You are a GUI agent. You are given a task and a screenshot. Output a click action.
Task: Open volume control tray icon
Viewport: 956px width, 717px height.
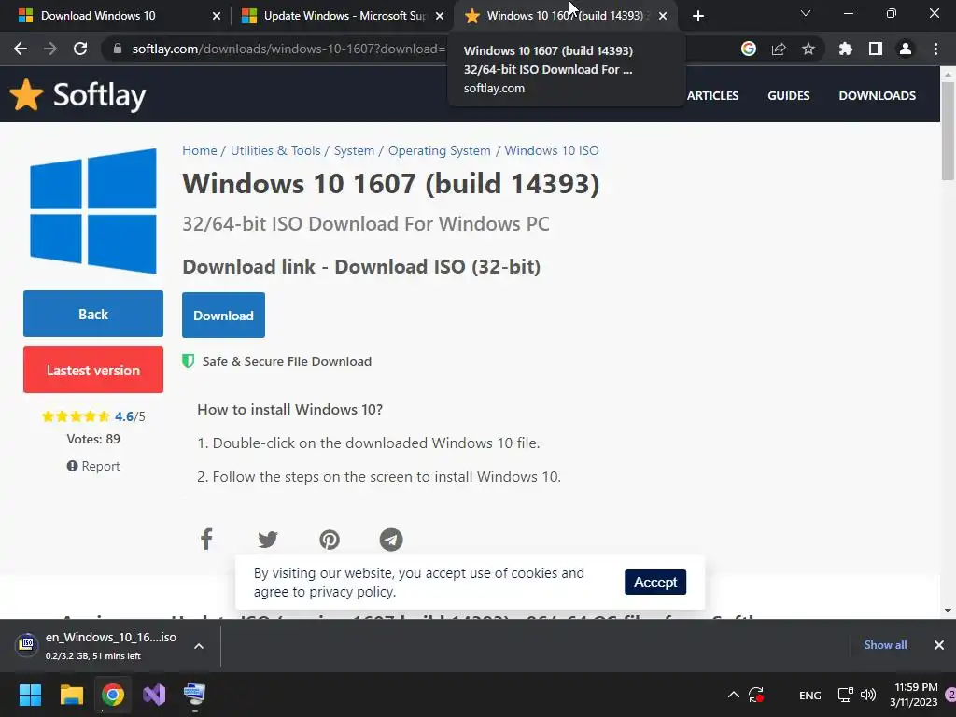tap(868, 695)
